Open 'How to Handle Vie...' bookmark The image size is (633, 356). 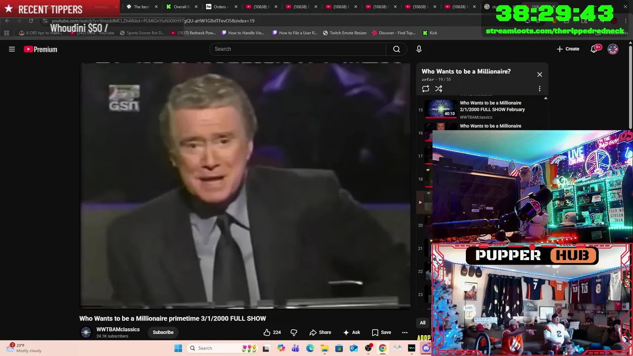(243, 33)
